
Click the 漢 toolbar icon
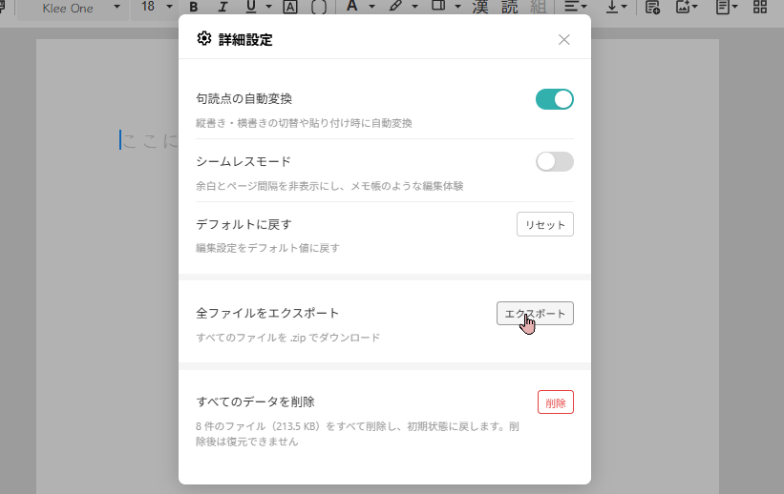tap(480, 7)
